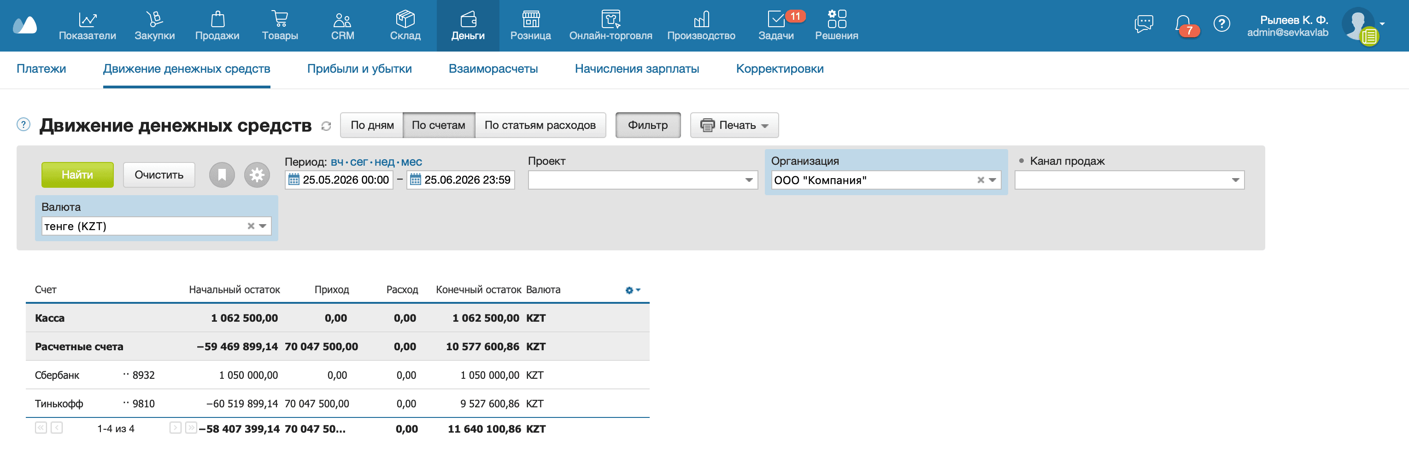Open the support chat icon
The image size is (1409, 463).
click(1144, 23)
